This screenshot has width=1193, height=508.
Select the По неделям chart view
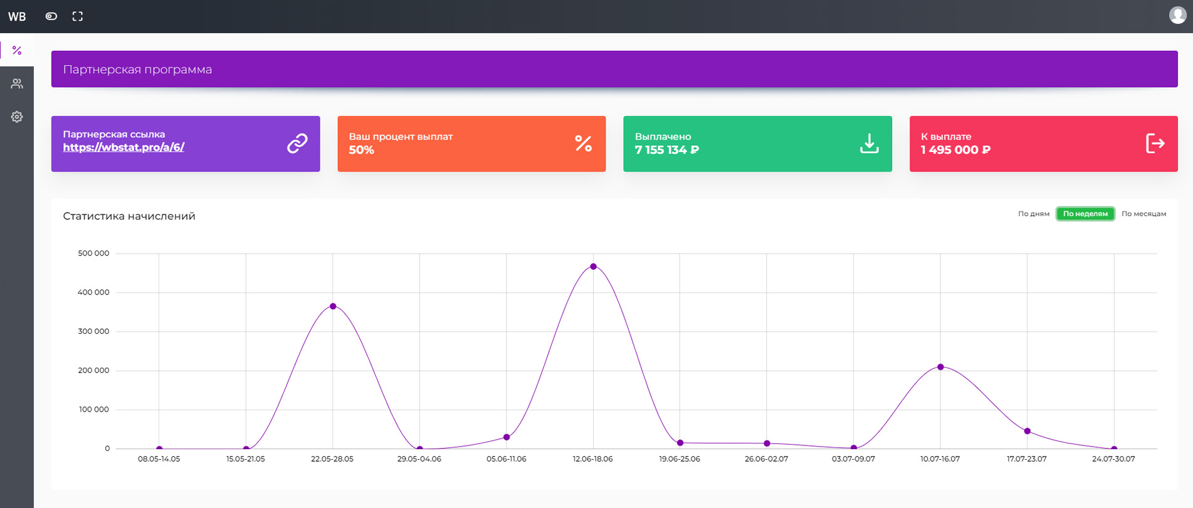tap(1085, 214)
